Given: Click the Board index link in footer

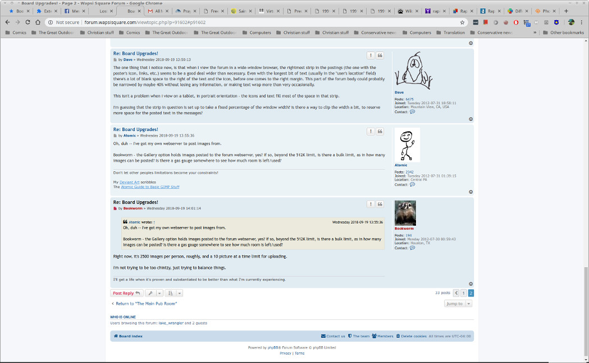Looking at the screenshot, I should (x=129, y=336).
